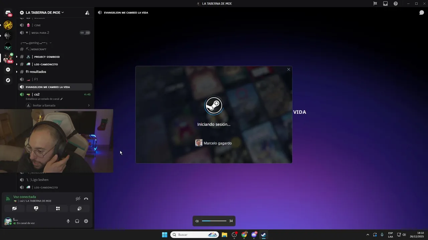Show hidden system tray icons
428x240 pixels.
368,235
